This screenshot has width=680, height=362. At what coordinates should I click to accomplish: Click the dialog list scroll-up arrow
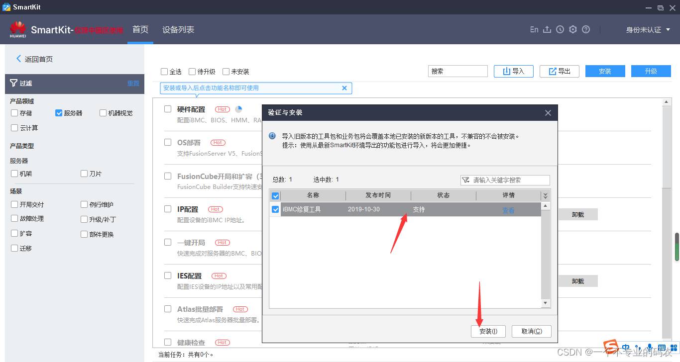545,206
